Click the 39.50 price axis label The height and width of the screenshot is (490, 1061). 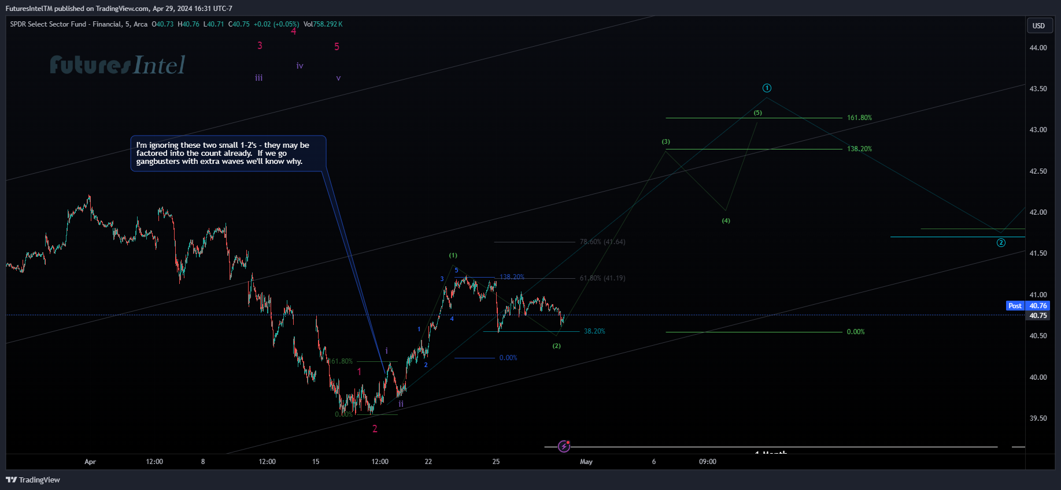point(1038,418)
